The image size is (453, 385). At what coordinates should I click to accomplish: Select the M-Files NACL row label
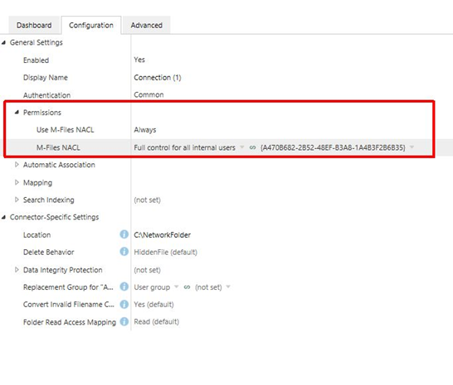[x=58, y=147]
